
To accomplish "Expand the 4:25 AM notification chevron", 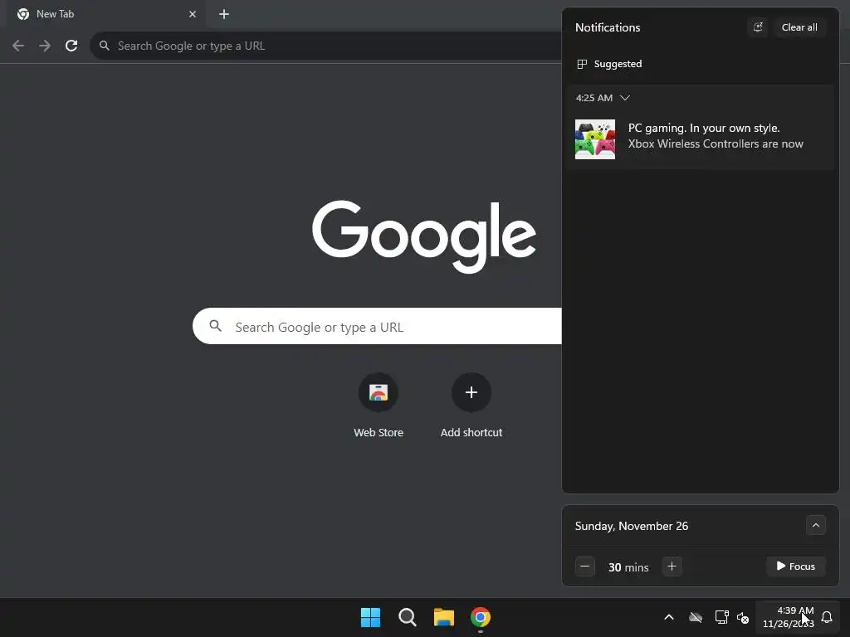I will click(624, 98).
